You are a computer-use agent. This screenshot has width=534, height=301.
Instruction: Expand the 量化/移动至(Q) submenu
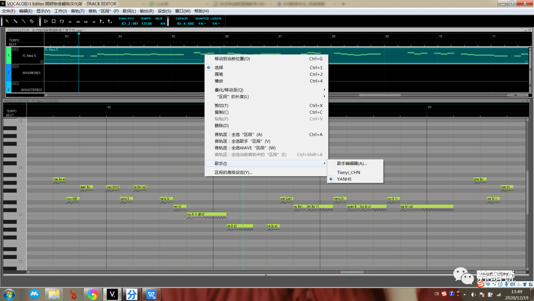[267, 90]
